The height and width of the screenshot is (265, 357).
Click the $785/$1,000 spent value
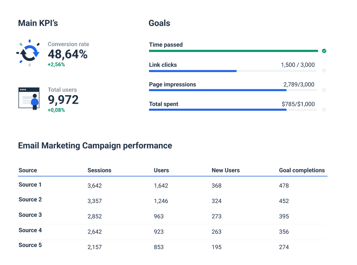click(298, 104)
